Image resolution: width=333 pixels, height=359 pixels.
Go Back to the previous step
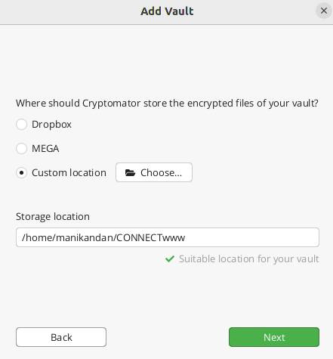pyautogui.click(x=61, y=337)
